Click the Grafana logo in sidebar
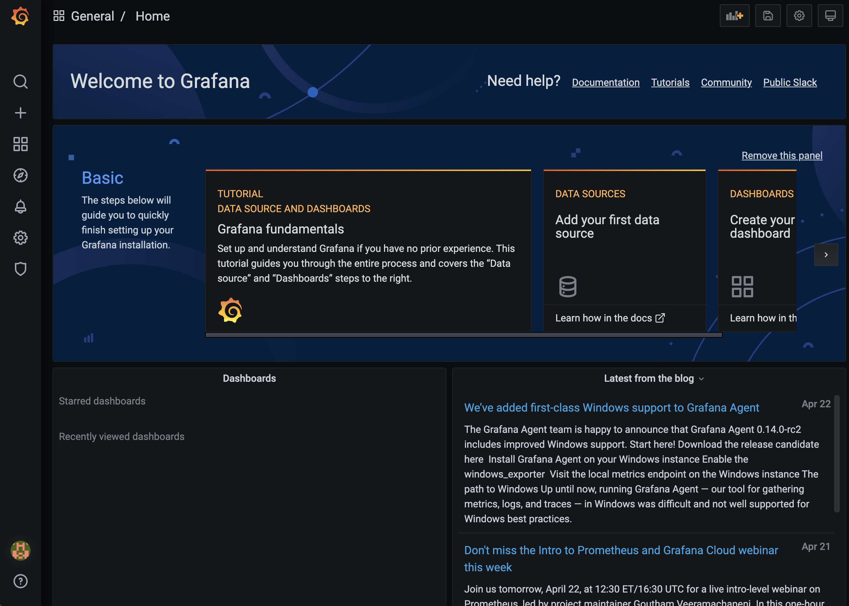 point(20,16)
